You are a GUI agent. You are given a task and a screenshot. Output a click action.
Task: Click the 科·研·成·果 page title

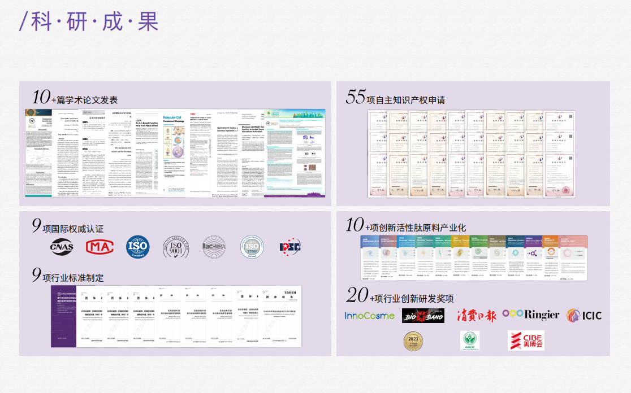(89, 21)
